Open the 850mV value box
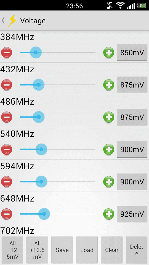The width and height of the screenshot is (149, 265). pos(132,52)
